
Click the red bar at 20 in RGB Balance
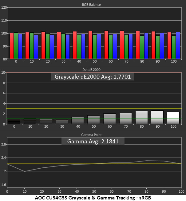pos(43,45)
